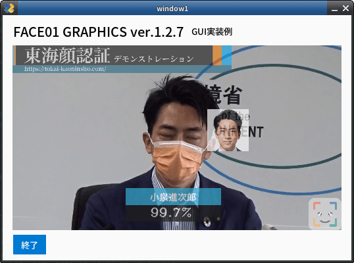Click the 小泉進次郎 name label
354x263 pixels.
click(x=173, y=197)
